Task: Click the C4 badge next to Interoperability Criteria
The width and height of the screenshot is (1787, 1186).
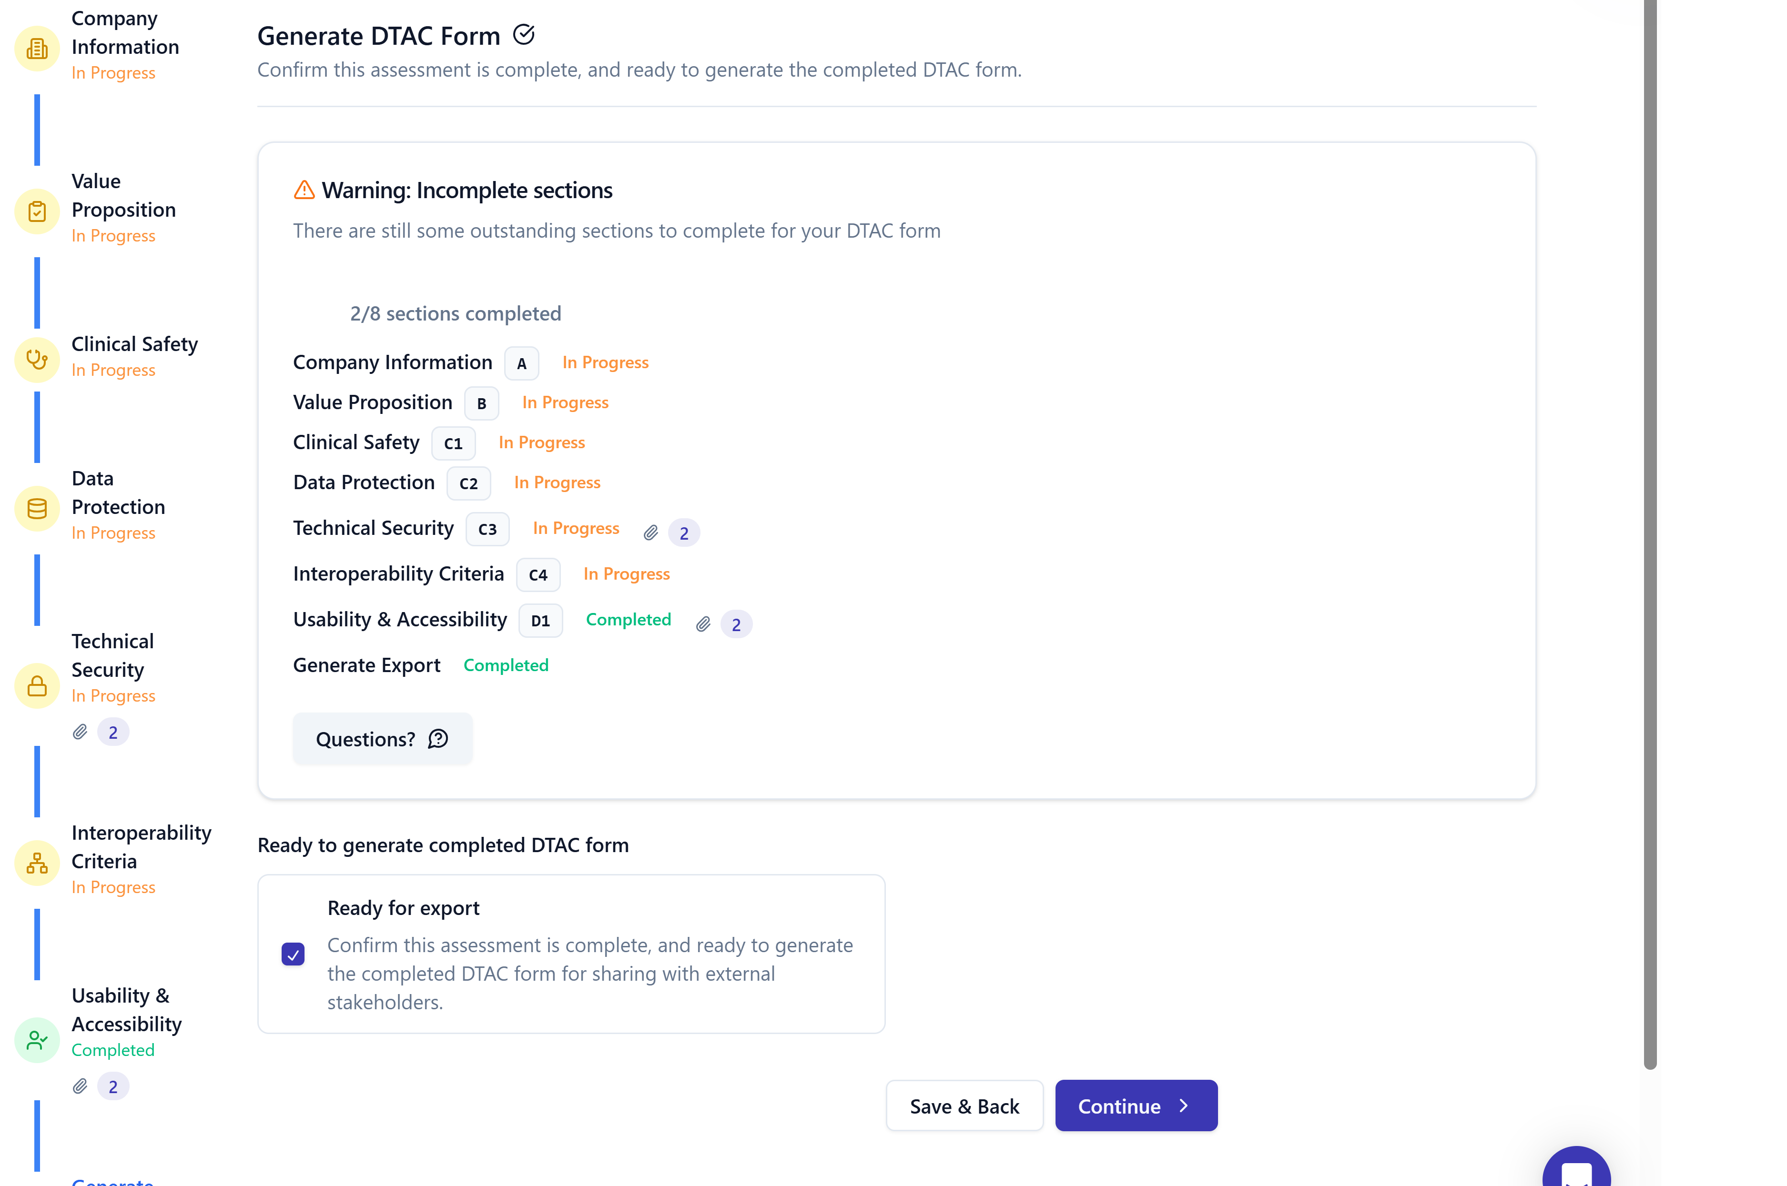Action: [x=538, y=575]
